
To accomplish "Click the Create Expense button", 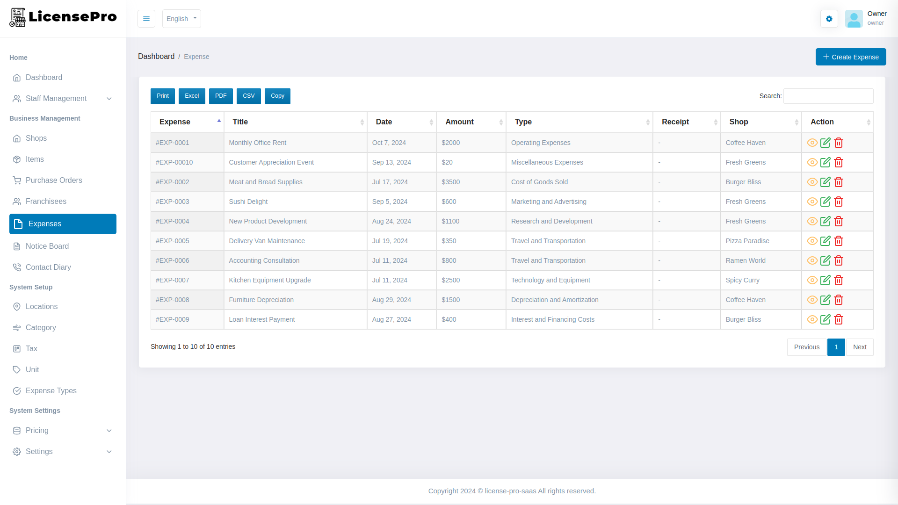I will (x=851, y=57).
